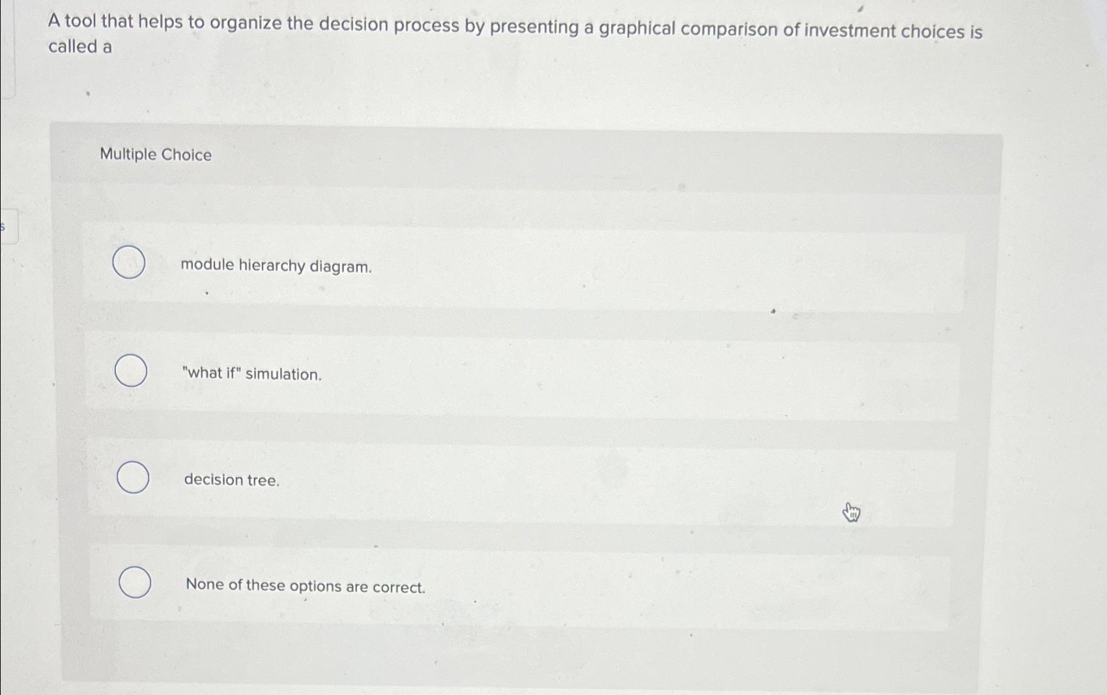Click the last answer option row
The image size is (1107, 695).
(x=521, y=584)
